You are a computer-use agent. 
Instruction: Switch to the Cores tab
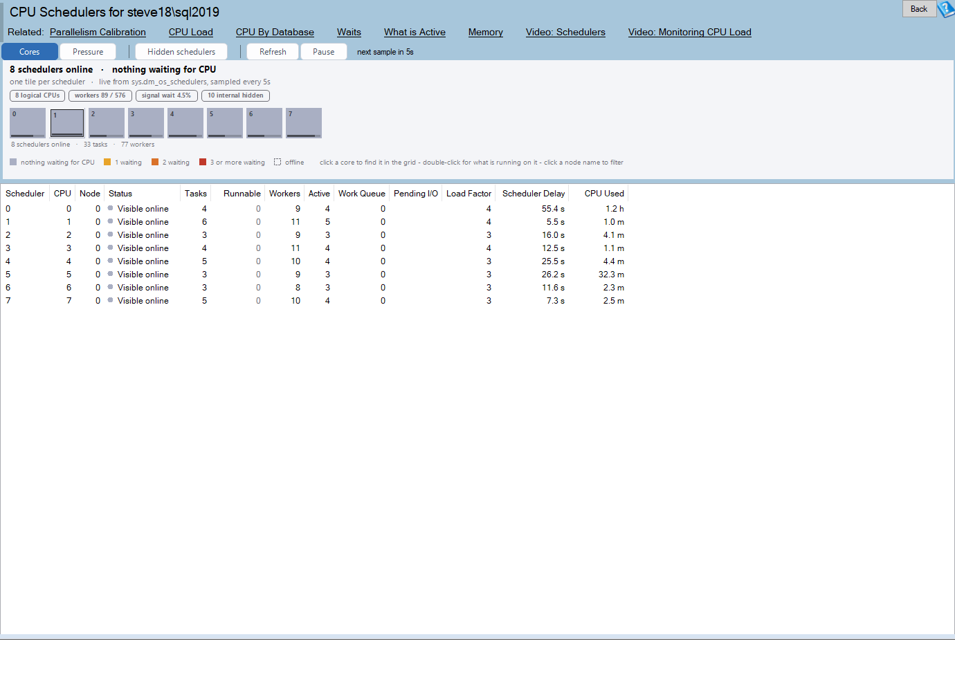[30, 52]
